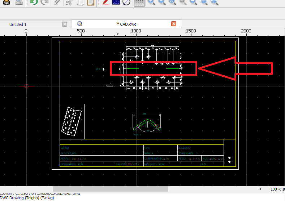The width and height of the screenshot is (285, 201).
Task: Click the Pan Zoom magnifier icon
Action: tap(215, 3)
